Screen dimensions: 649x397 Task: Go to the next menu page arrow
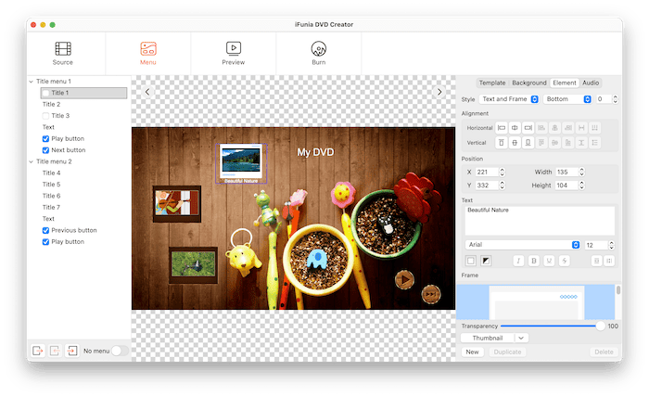pyautogui.click(x=439, y=92)
